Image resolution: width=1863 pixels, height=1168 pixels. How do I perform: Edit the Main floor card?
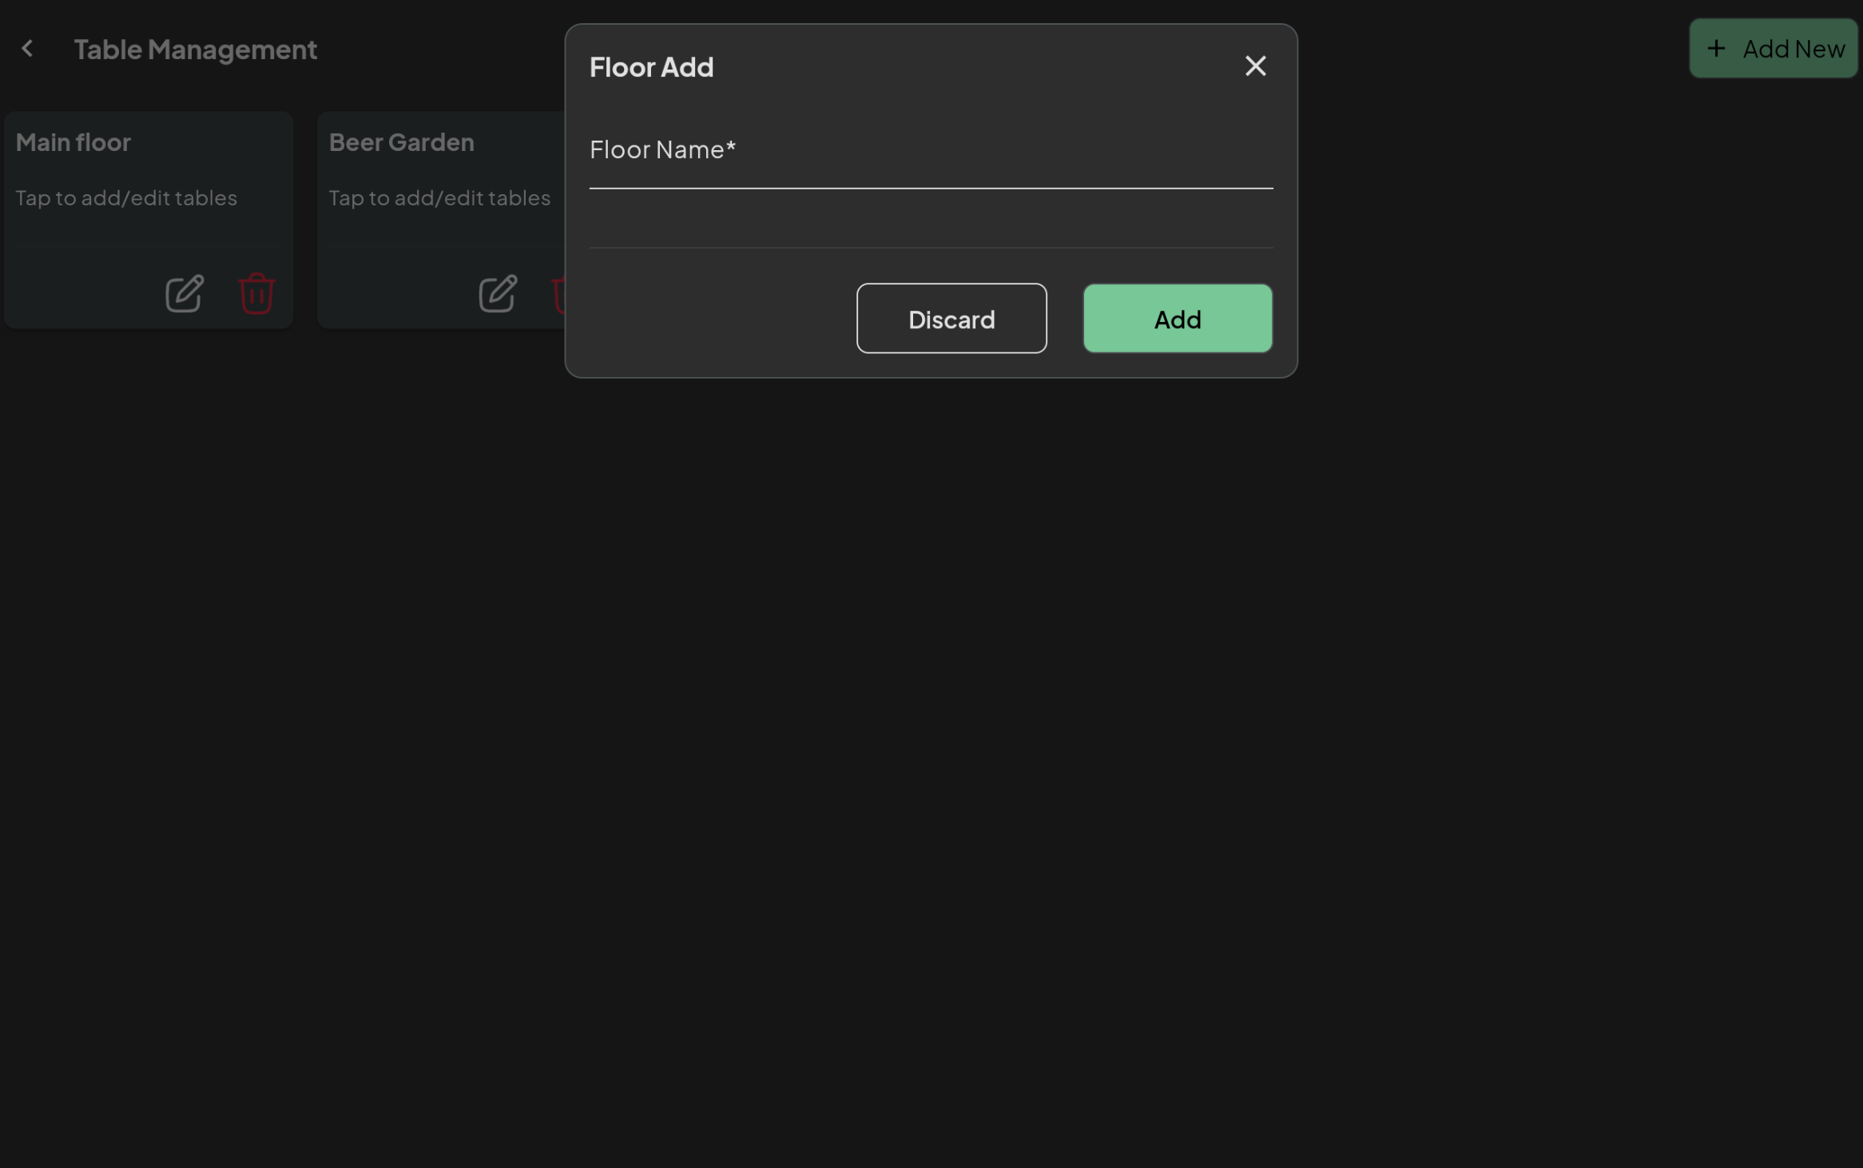coord(185,294)
